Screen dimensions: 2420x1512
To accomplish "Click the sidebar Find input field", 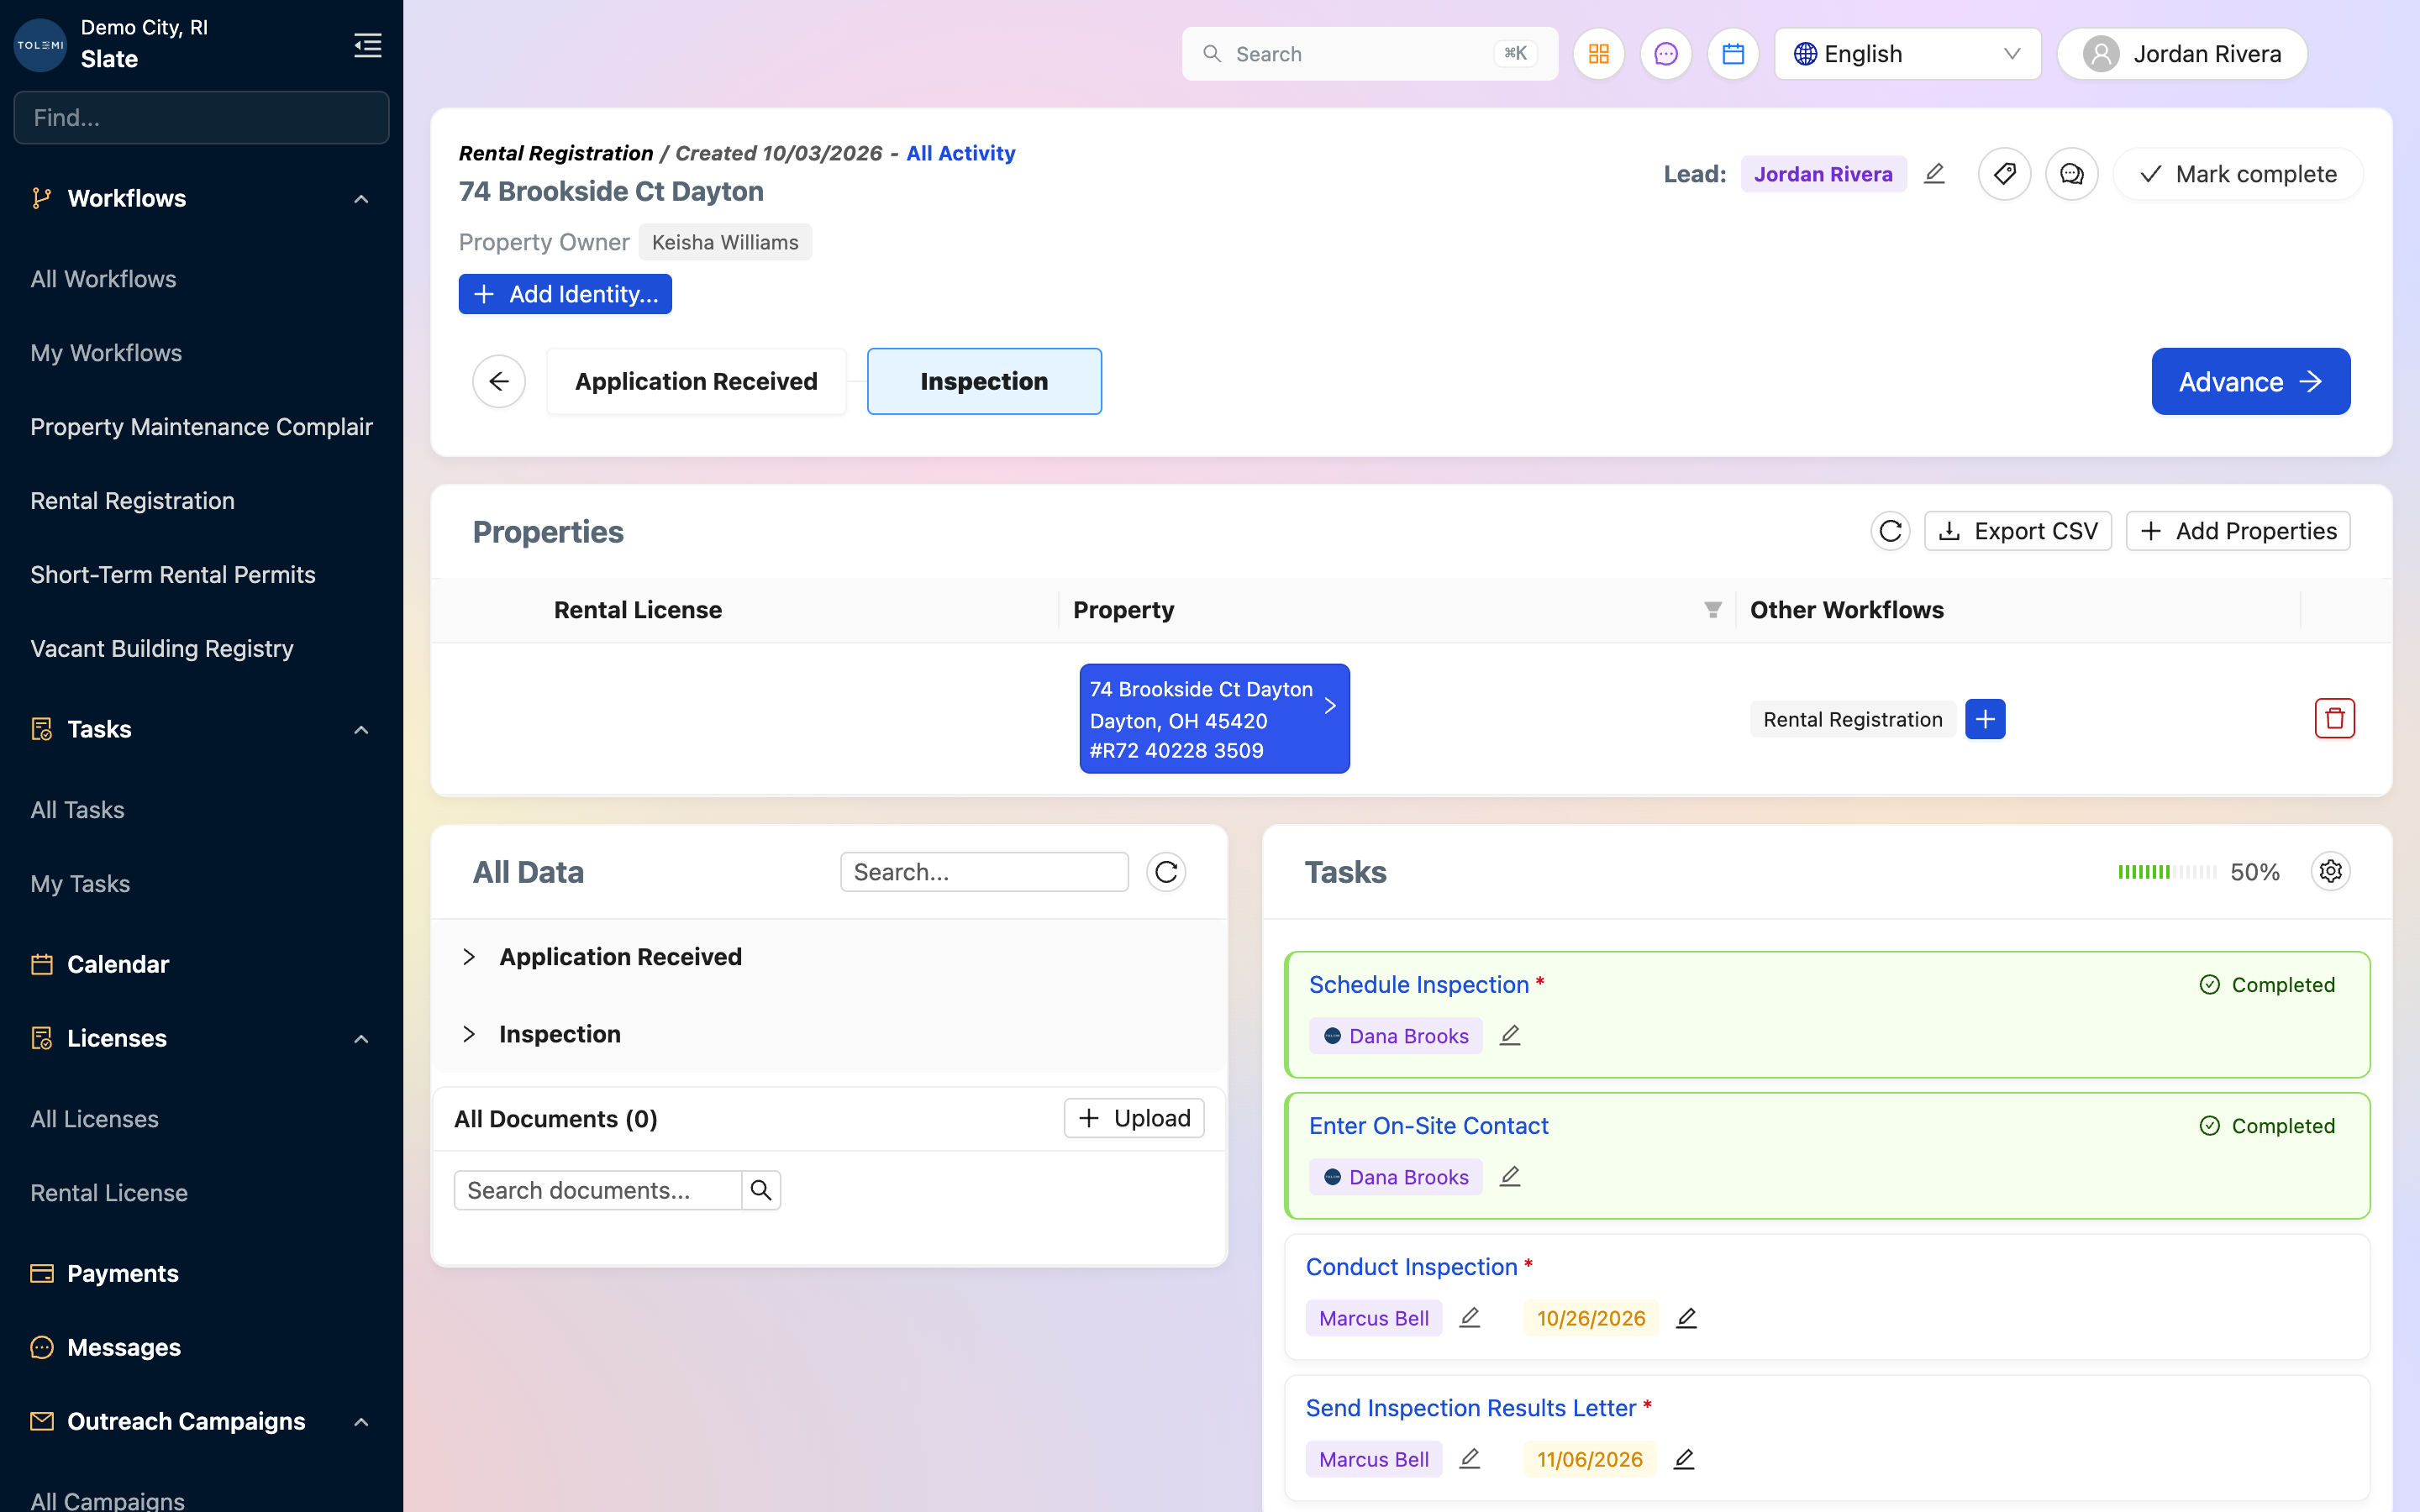I will tap(201, 118).
